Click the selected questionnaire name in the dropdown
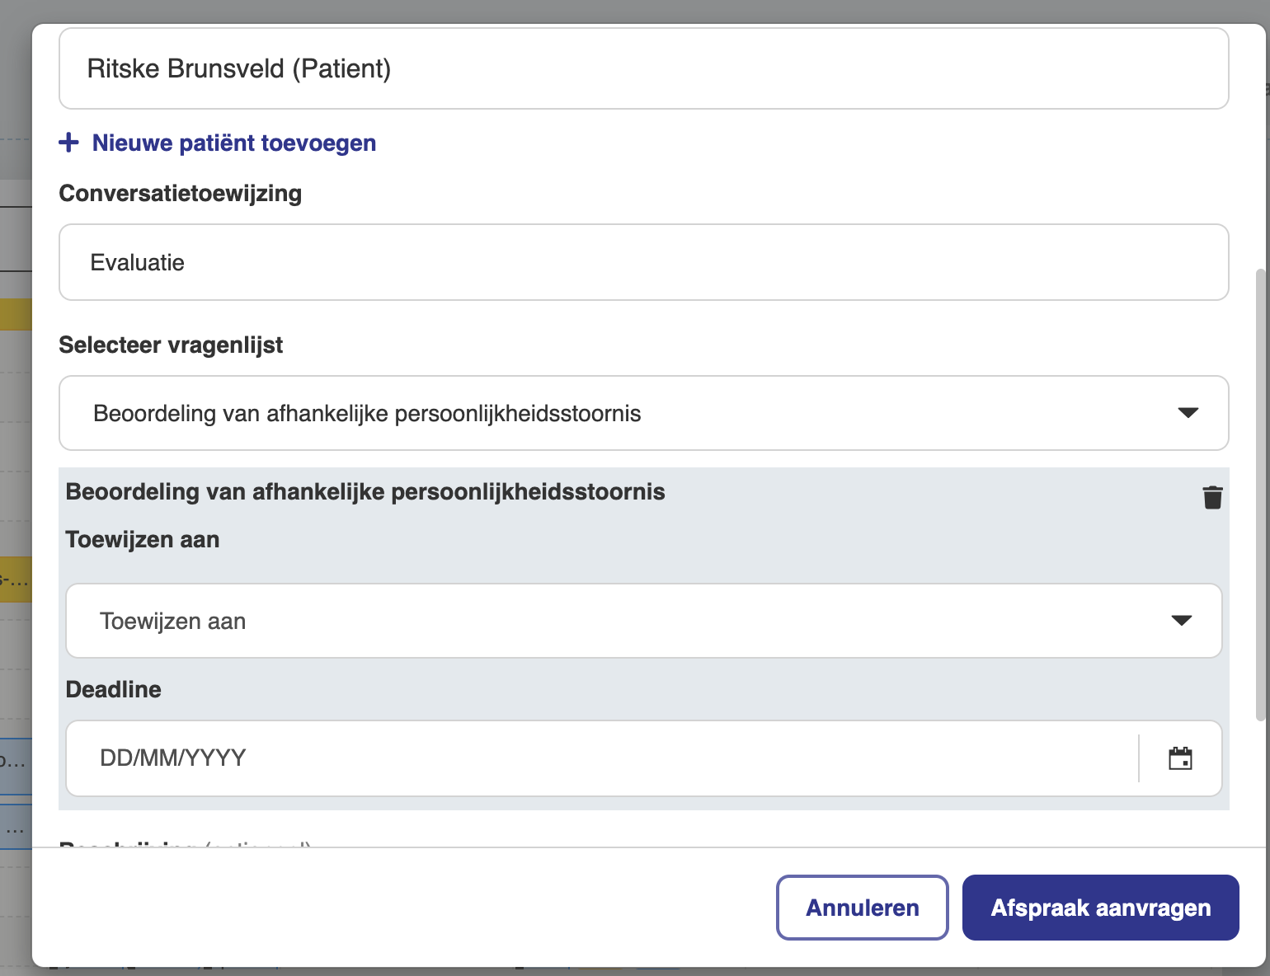This screenshot has width=1270, height=976. [367, 413]
